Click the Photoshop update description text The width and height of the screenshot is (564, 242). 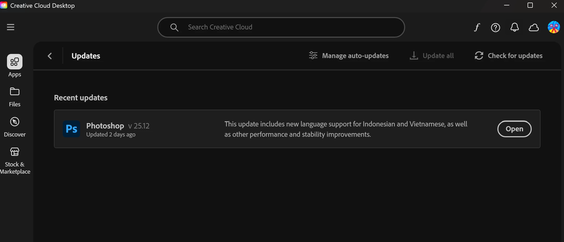[x=346, y=129]
